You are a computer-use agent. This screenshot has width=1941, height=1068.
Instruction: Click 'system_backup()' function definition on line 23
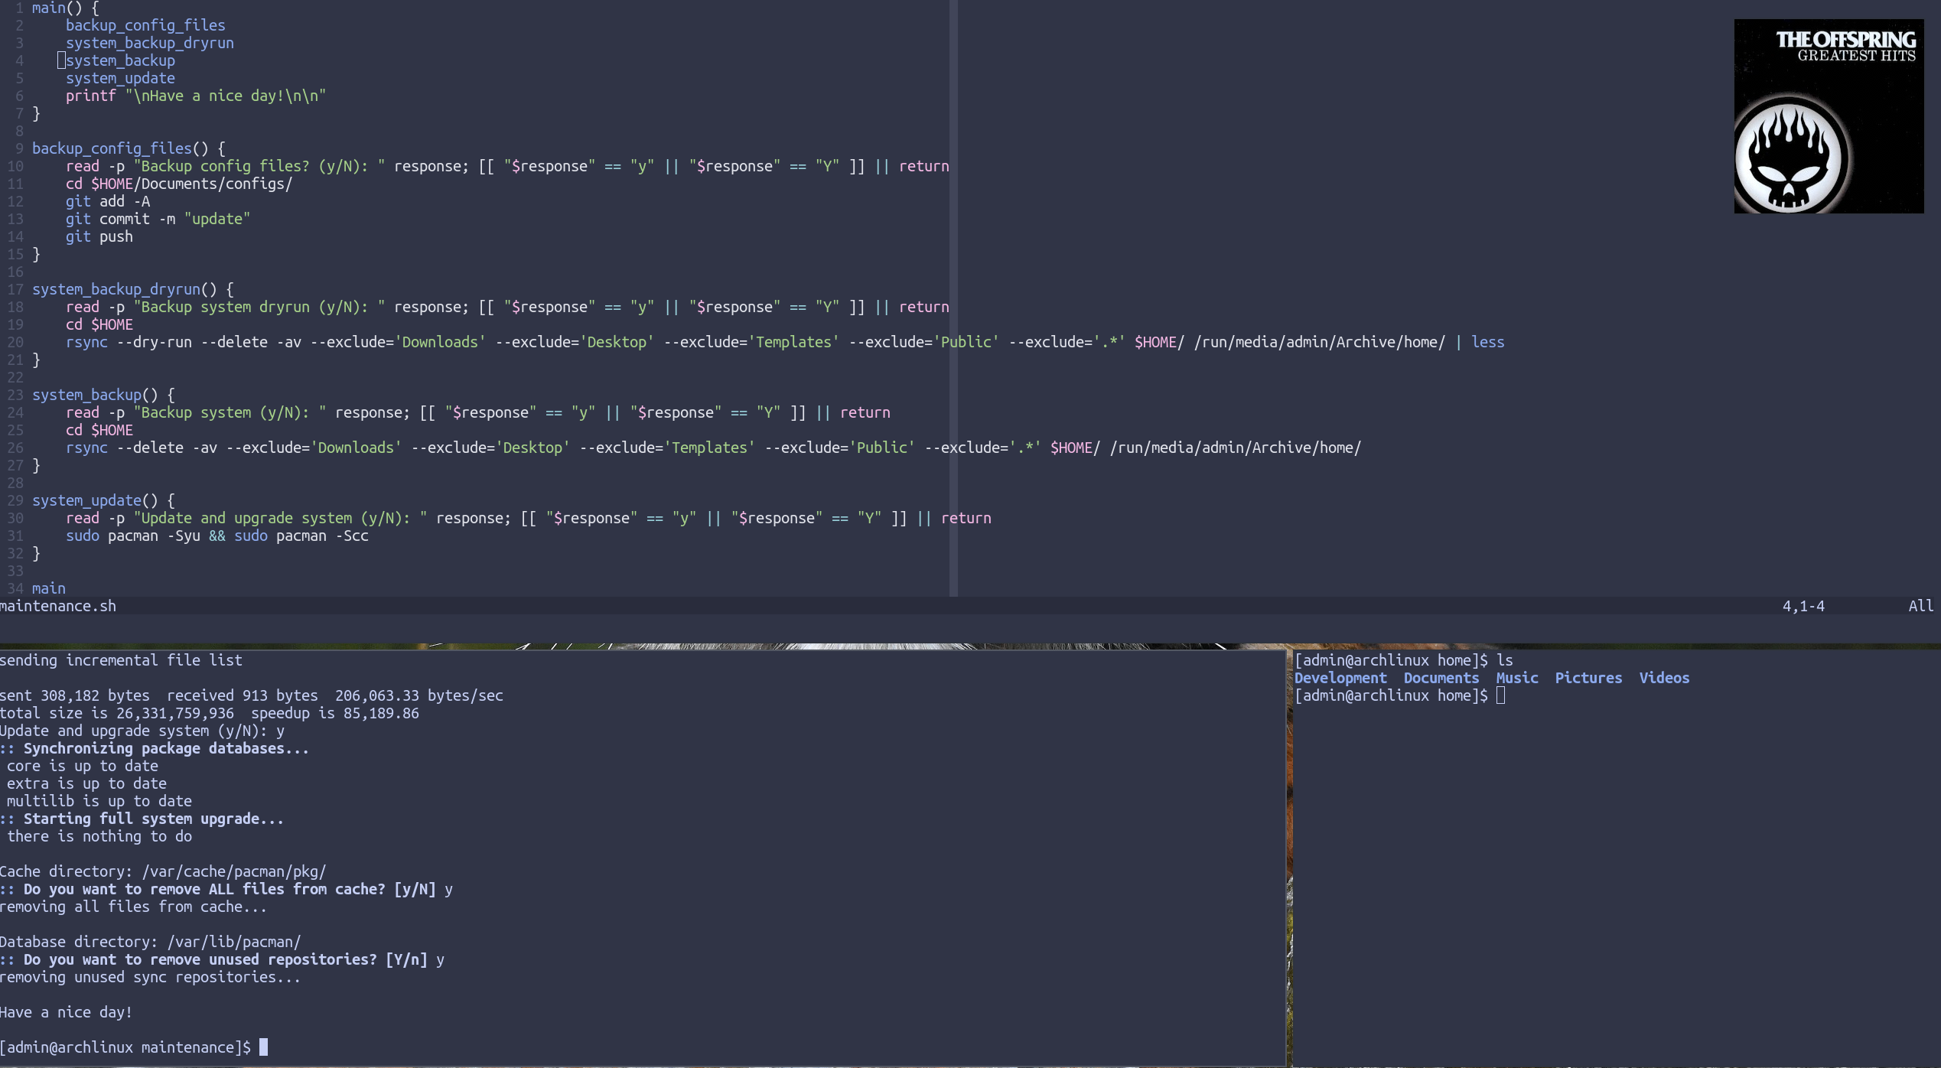point(103,395)
